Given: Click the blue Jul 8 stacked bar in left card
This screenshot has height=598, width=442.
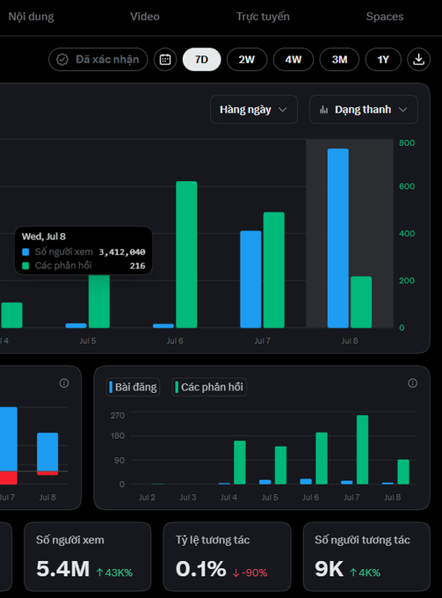Looking at the screenshot, I should pyautogui.click(x=47, y=452).
